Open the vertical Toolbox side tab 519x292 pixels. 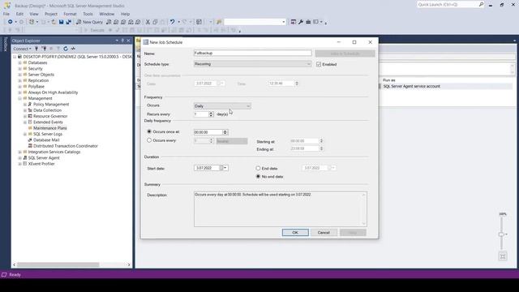coord(5,44)
